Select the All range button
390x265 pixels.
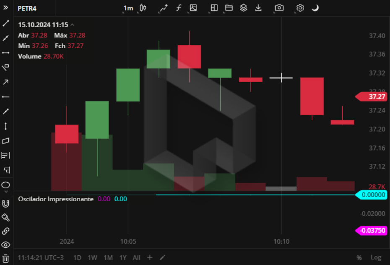tap(136, 258)
